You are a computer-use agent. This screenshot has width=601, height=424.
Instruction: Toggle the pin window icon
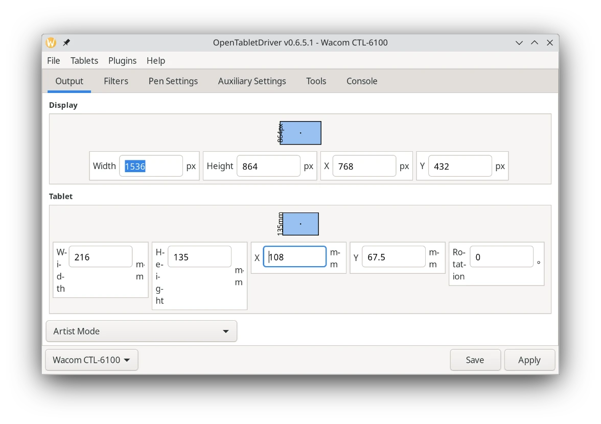pos(66,43)
